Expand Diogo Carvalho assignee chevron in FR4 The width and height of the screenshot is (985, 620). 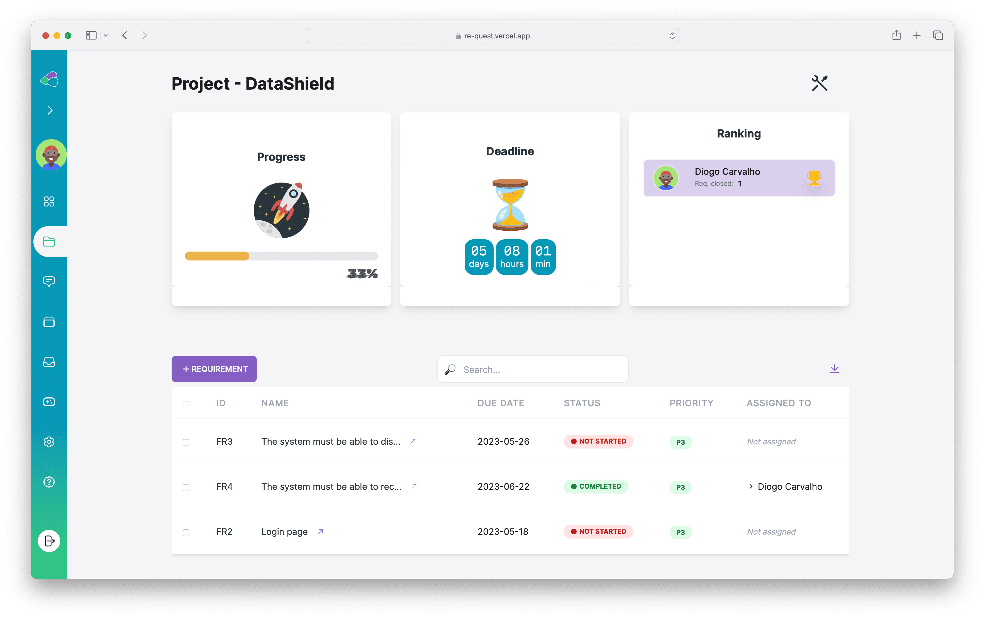751,486
